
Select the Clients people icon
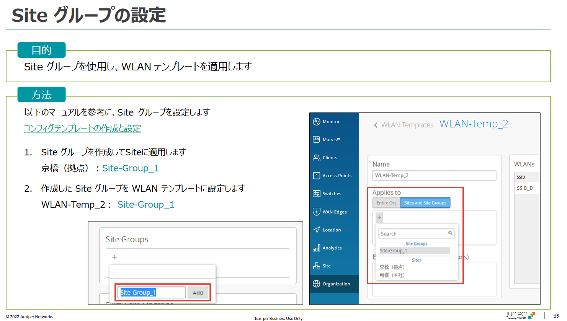pyautogui.click(x=317, y=158)
